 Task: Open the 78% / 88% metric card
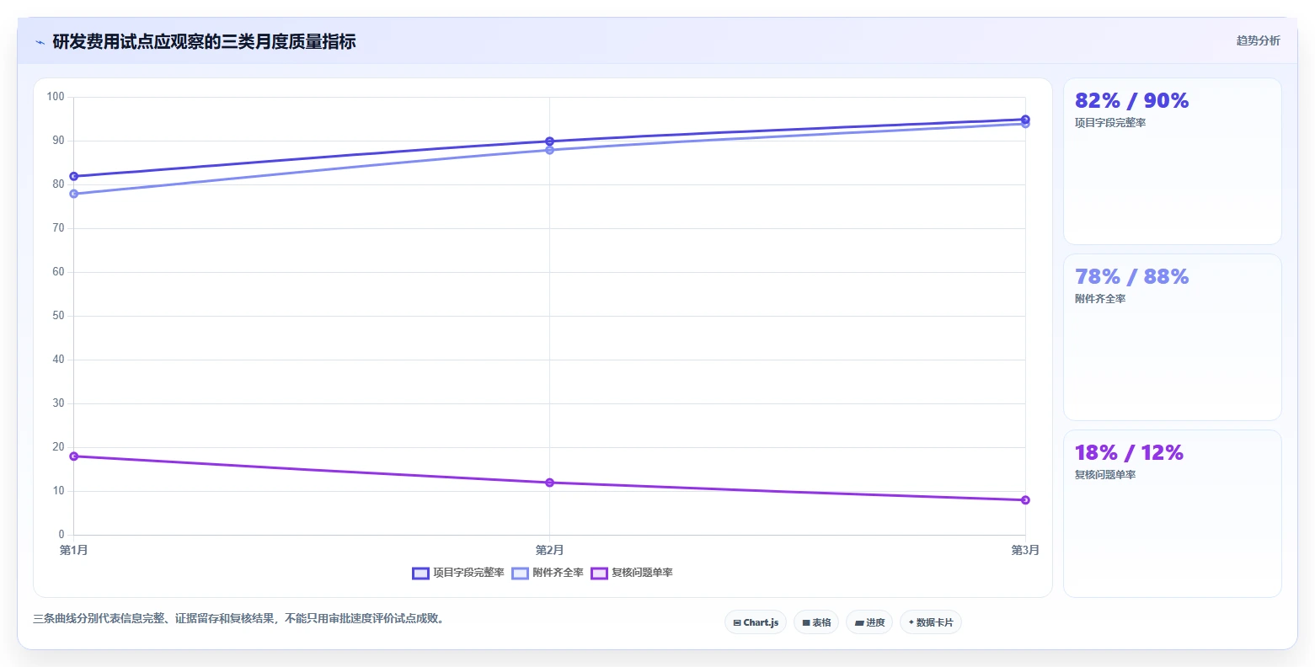1173,338
